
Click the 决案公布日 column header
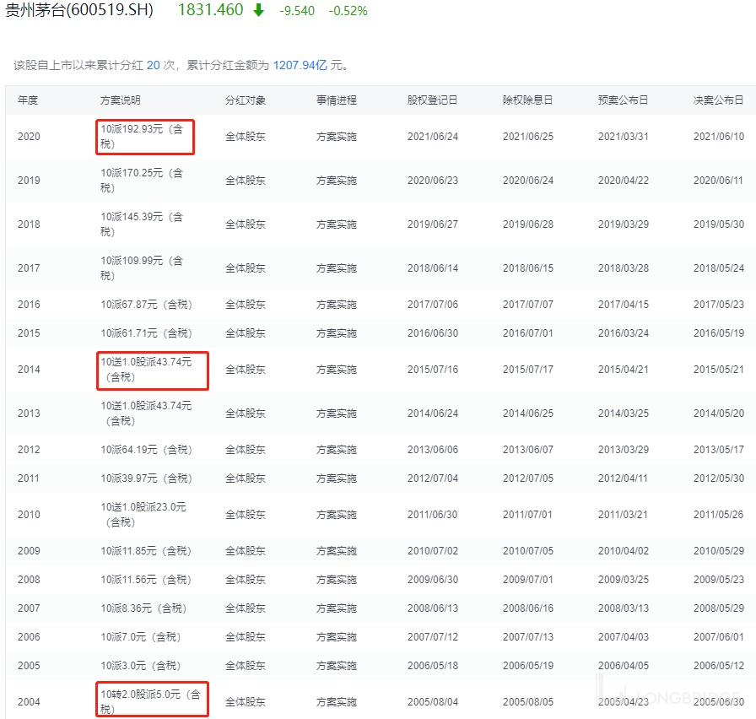click(x=718, y=100)
